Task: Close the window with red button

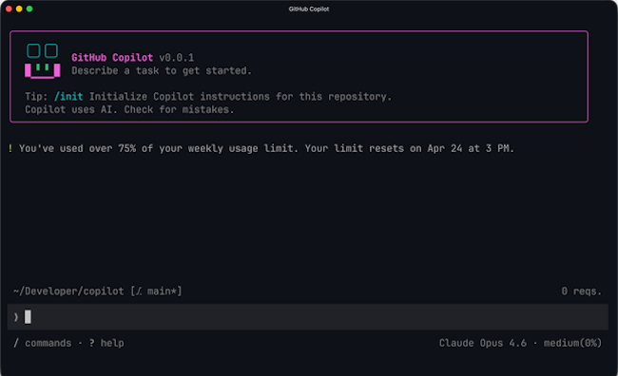Action: click(x=9, y=9)
